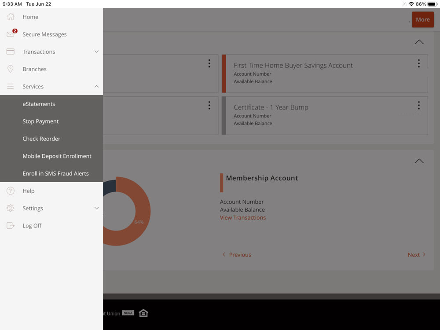The height and width of the screenshot is (330, 440).
Task: Tap the Wi-Fi status icon
Action: click(x=411, y=4)
